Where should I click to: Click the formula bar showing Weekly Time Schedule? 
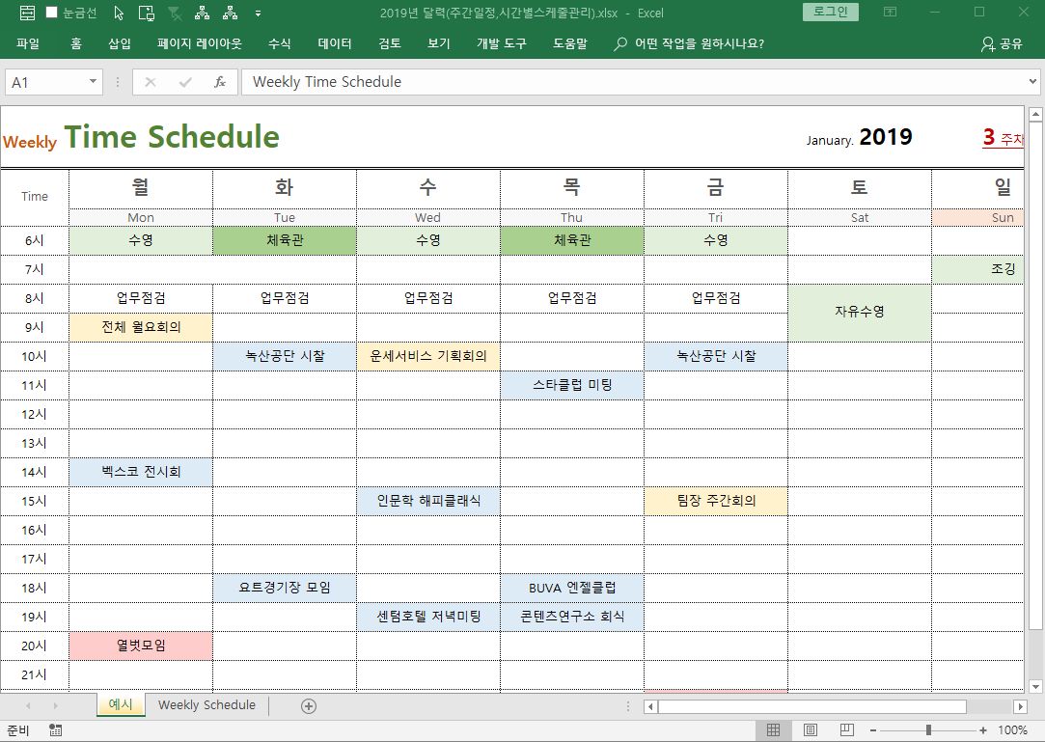coord(633,82)
